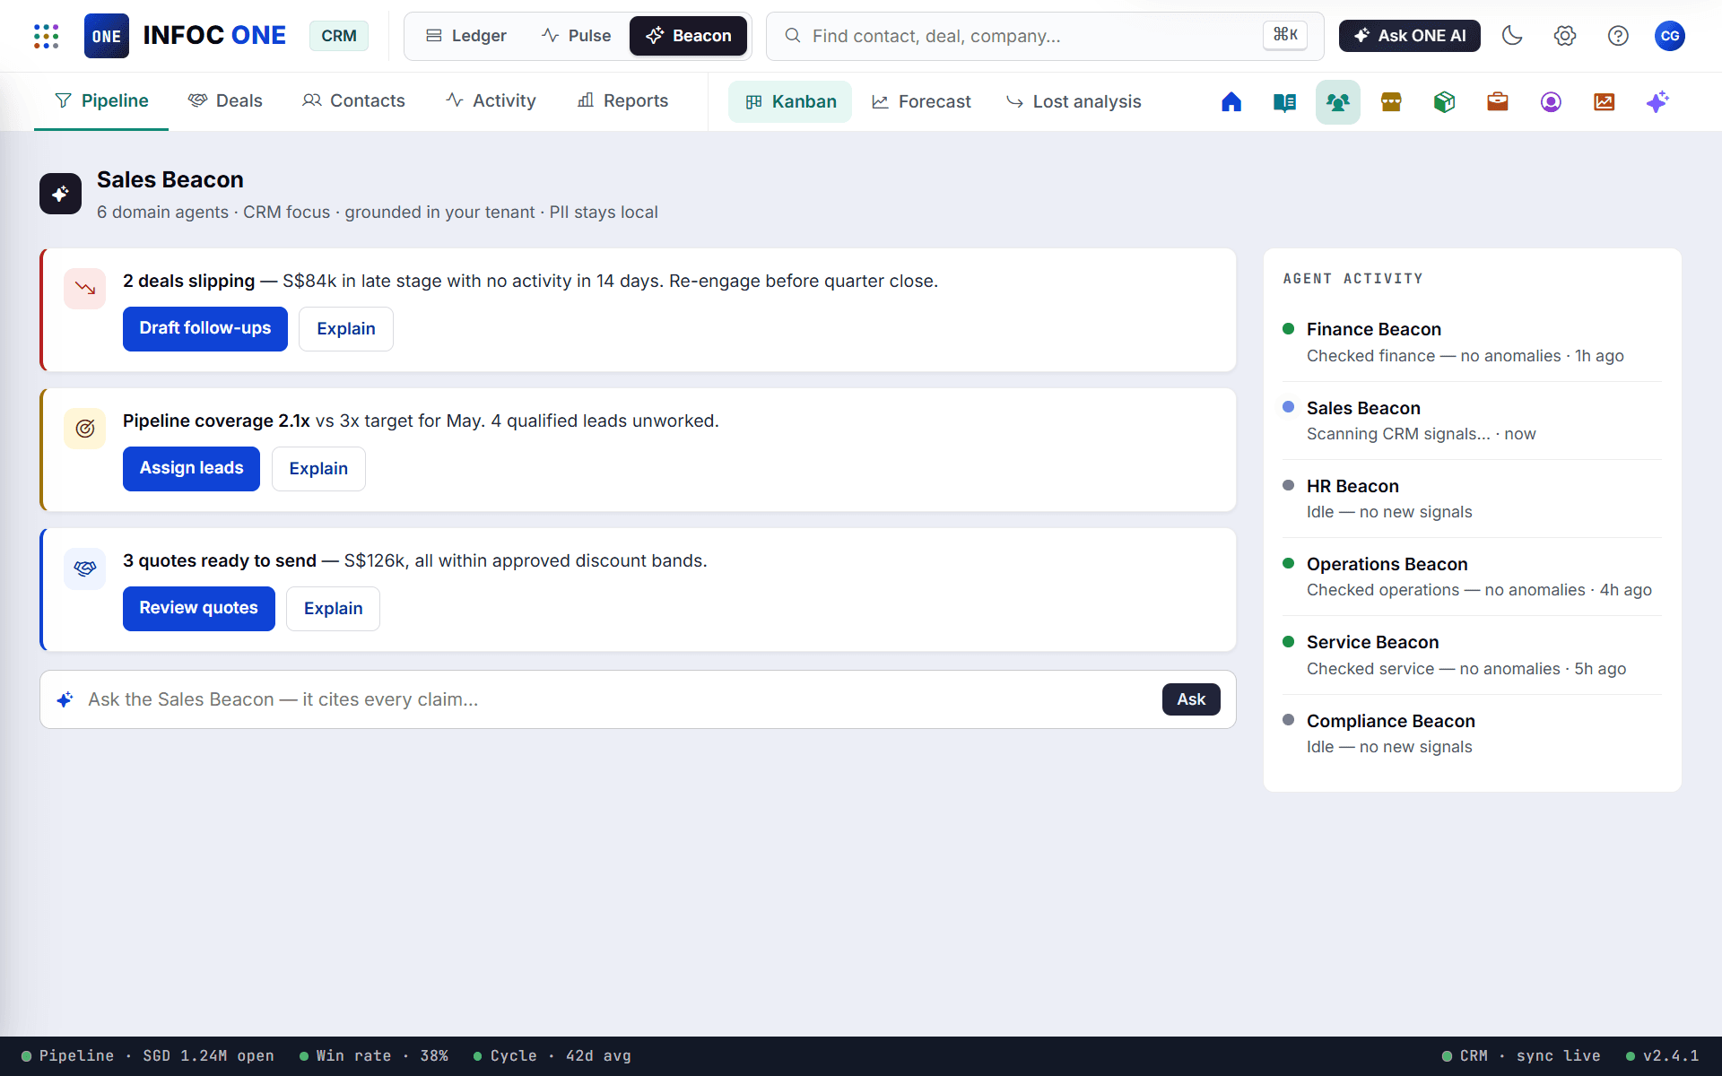Click the home module icon
1722x1076 pixels.
[1231, 102]
